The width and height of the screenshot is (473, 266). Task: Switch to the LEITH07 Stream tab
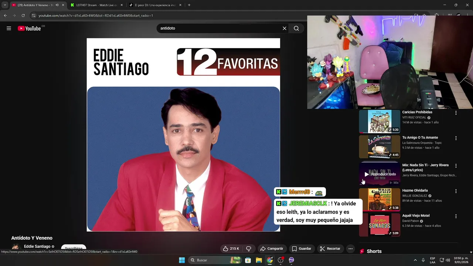(x=96, y=5)
